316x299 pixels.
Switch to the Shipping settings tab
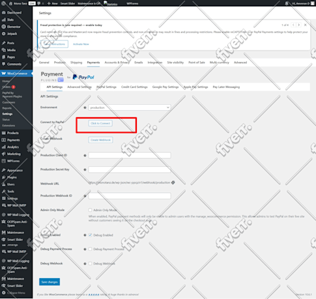(76, 63)
